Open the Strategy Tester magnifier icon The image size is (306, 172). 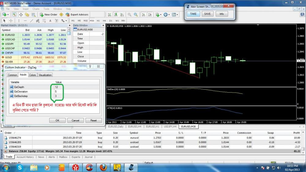pyautogui.click(x=34, y=15)
